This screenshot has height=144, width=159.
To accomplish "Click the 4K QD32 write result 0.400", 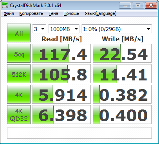I will click(x=122, y=115).
